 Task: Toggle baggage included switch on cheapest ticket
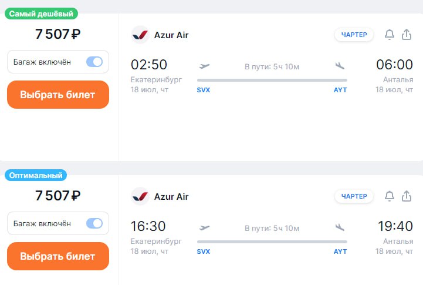[94, 62]
